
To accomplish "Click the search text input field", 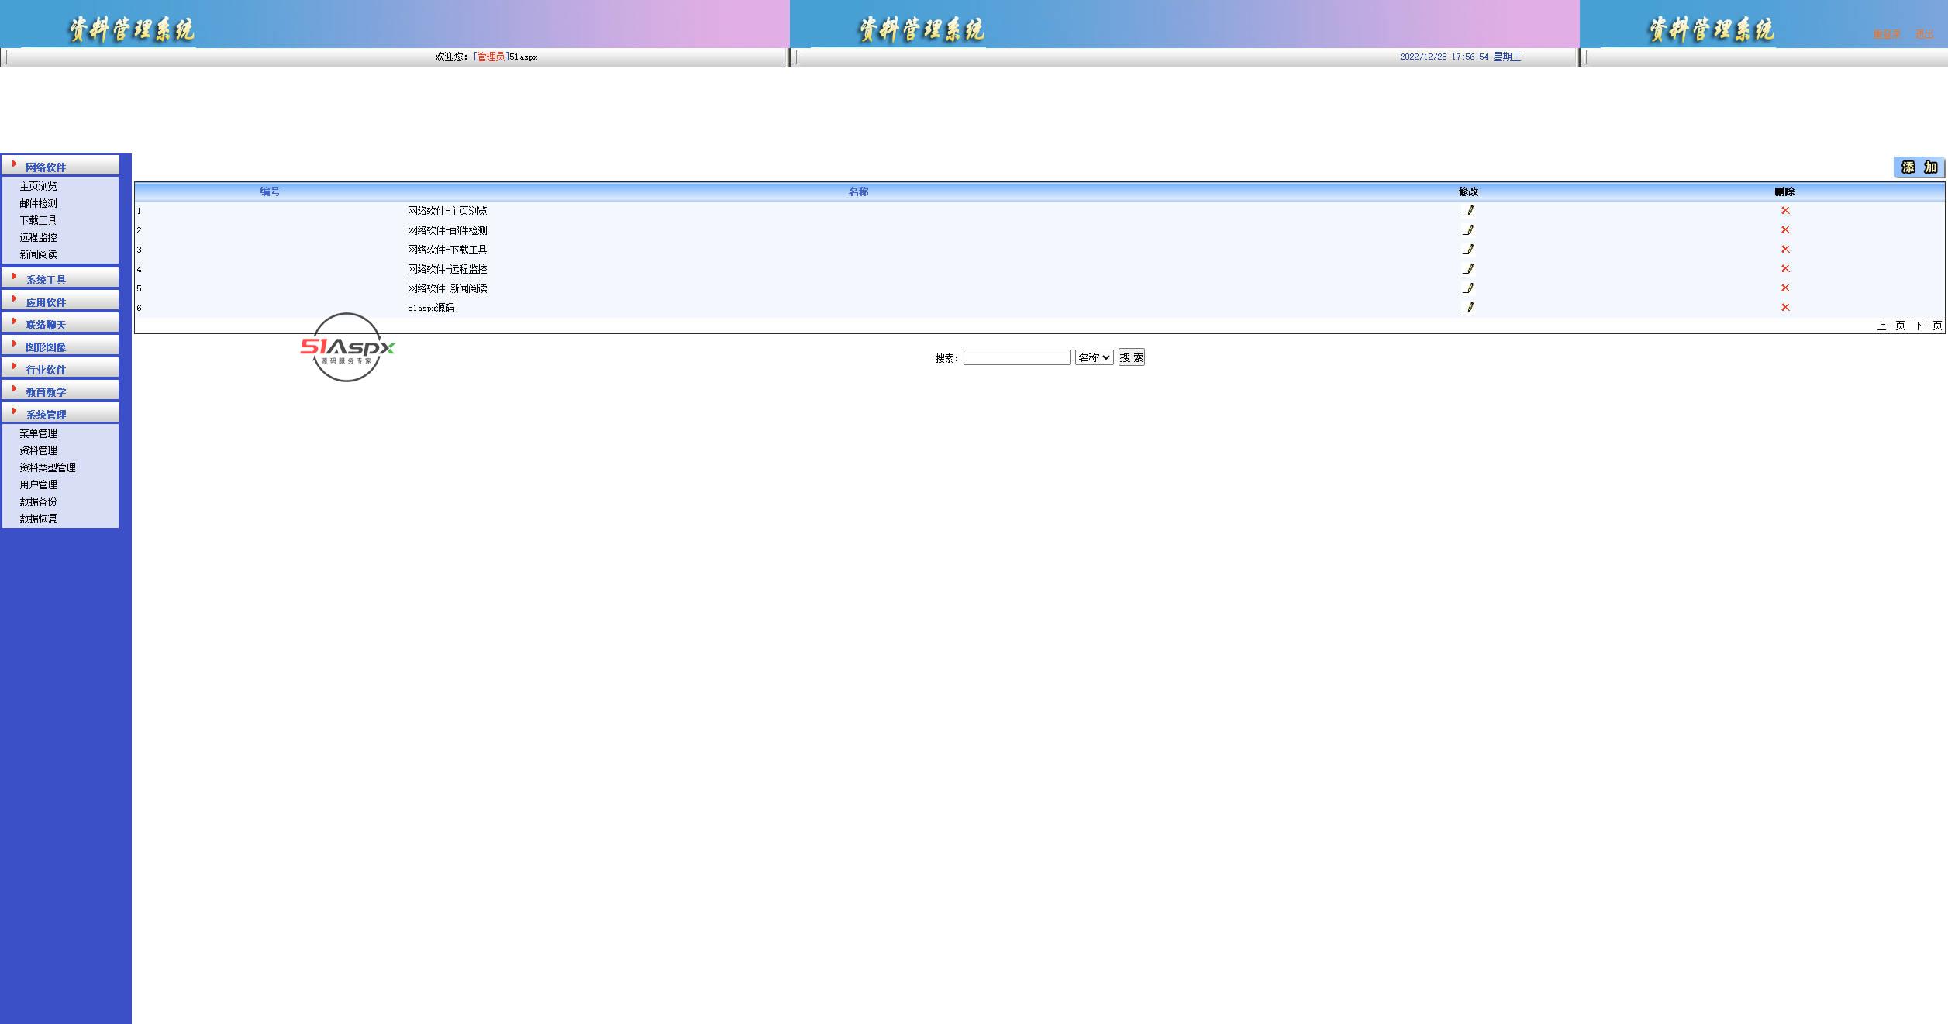I will [1016, 357].
